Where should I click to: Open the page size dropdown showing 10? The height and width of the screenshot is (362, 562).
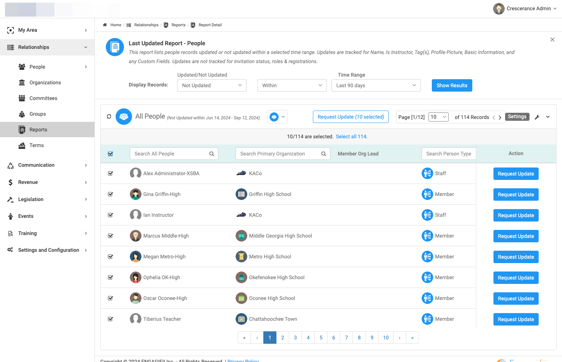438,117
